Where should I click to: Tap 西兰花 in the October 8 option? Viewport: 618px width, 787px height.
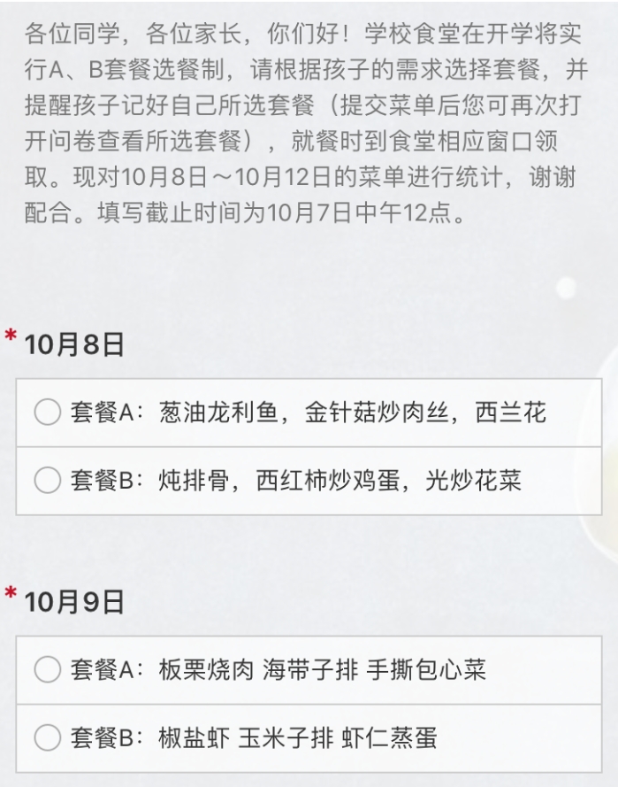511,413
